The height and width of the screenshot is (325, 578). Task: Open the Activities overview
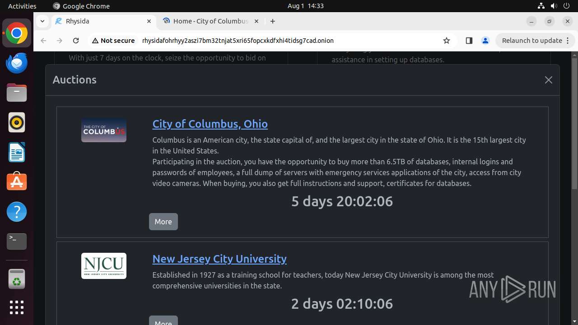(x=22, y=6)
